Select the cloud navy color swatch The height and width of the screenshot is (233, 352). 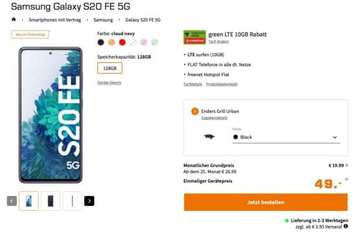tap(101, 42)
